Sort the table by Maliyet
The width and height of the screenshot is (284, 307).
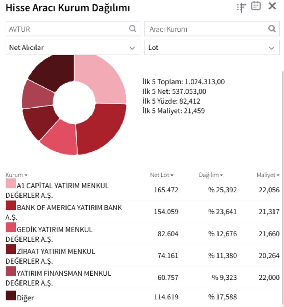[267, 175]
